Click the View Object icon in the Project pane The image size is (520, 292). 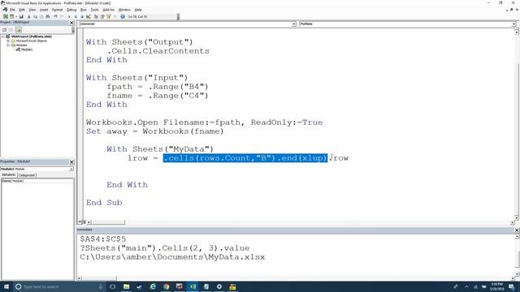pos(11,30)
